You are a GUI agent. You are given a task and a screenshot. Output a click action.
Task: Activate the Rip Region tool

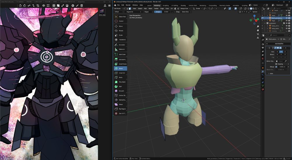(x=121, y=109)
